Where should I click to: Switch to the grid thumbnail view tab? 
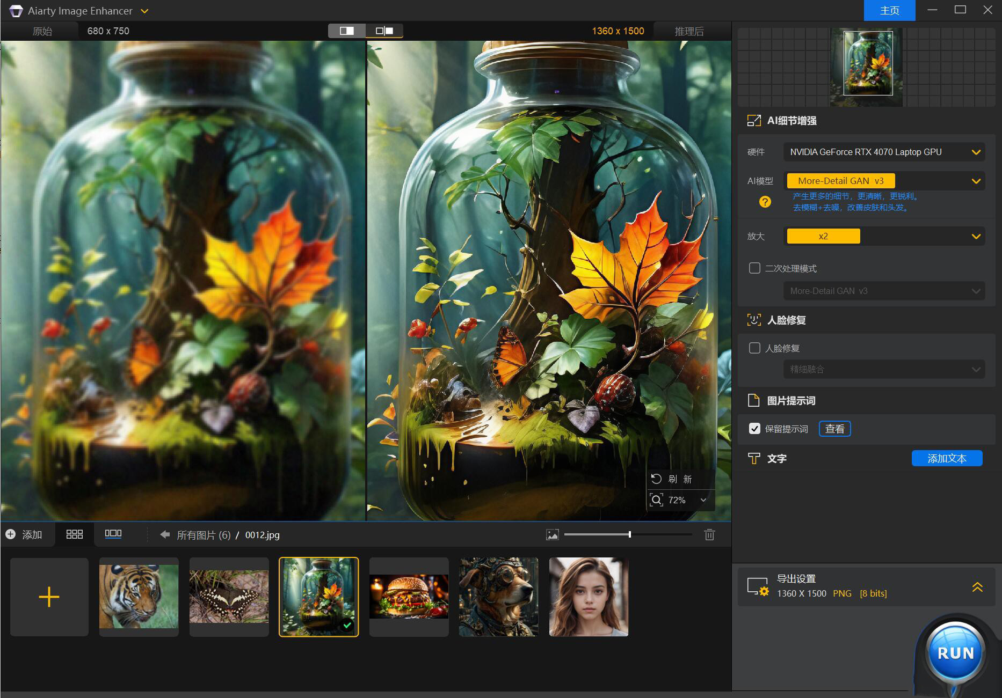pos(74,534)
